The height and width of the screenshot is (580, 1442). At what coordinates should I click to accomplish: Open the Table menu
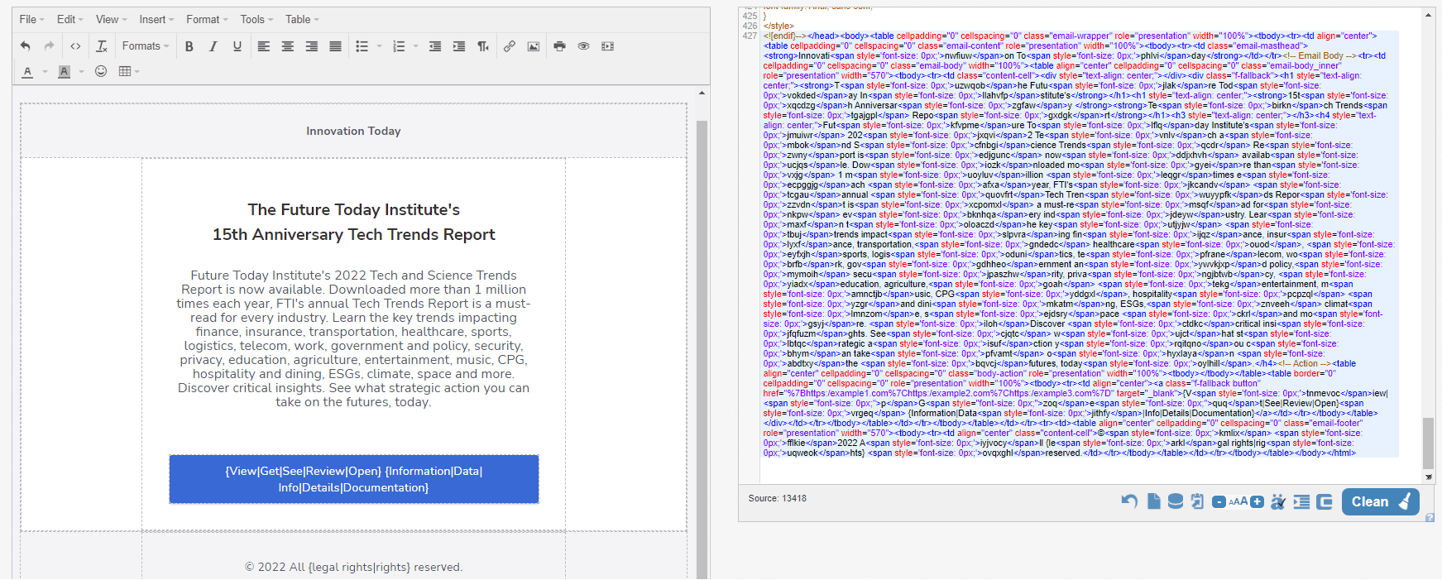coord(302,19)
